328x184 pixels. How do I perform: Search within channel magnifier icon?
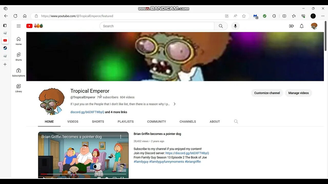pyautogui.click(x=236, y=122)
